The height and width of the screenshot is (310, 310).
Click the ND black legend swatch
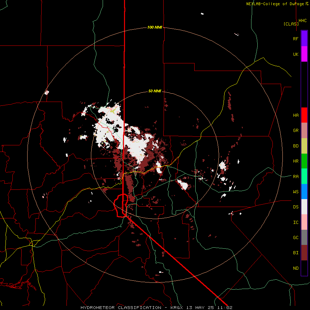pyautogui.click(x=304, y=268)
